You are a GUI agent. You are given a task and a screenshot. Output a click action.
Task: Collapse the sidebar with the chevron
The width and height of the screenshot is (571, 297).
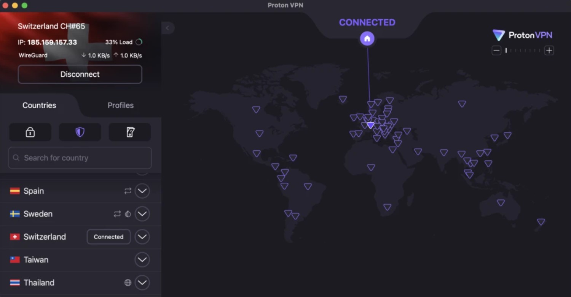(167, 28)
